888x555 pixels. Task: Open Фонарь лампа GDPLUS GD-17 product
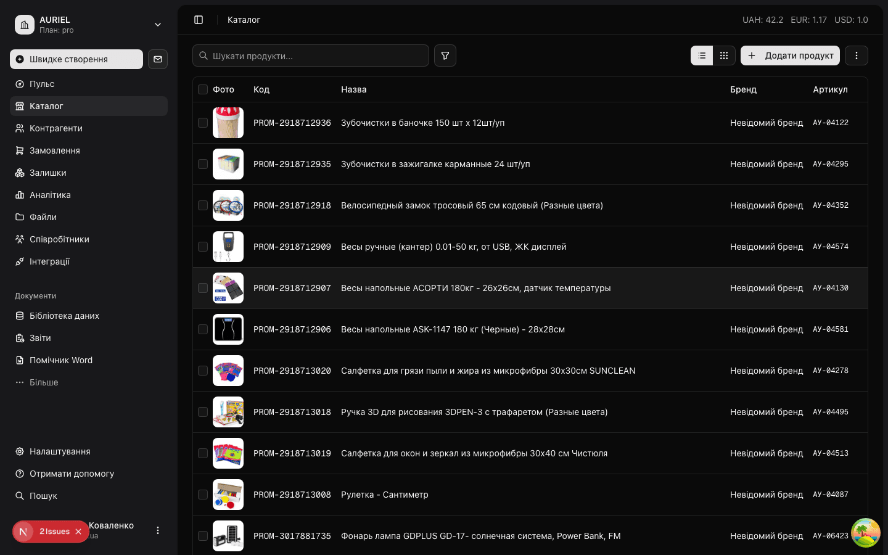(481, 536)
